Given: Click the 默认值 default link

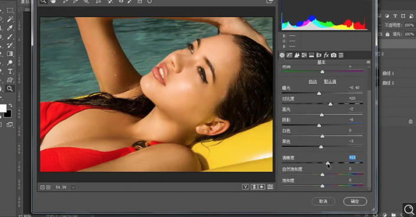Looking at the screenshot, I should 330,81.
